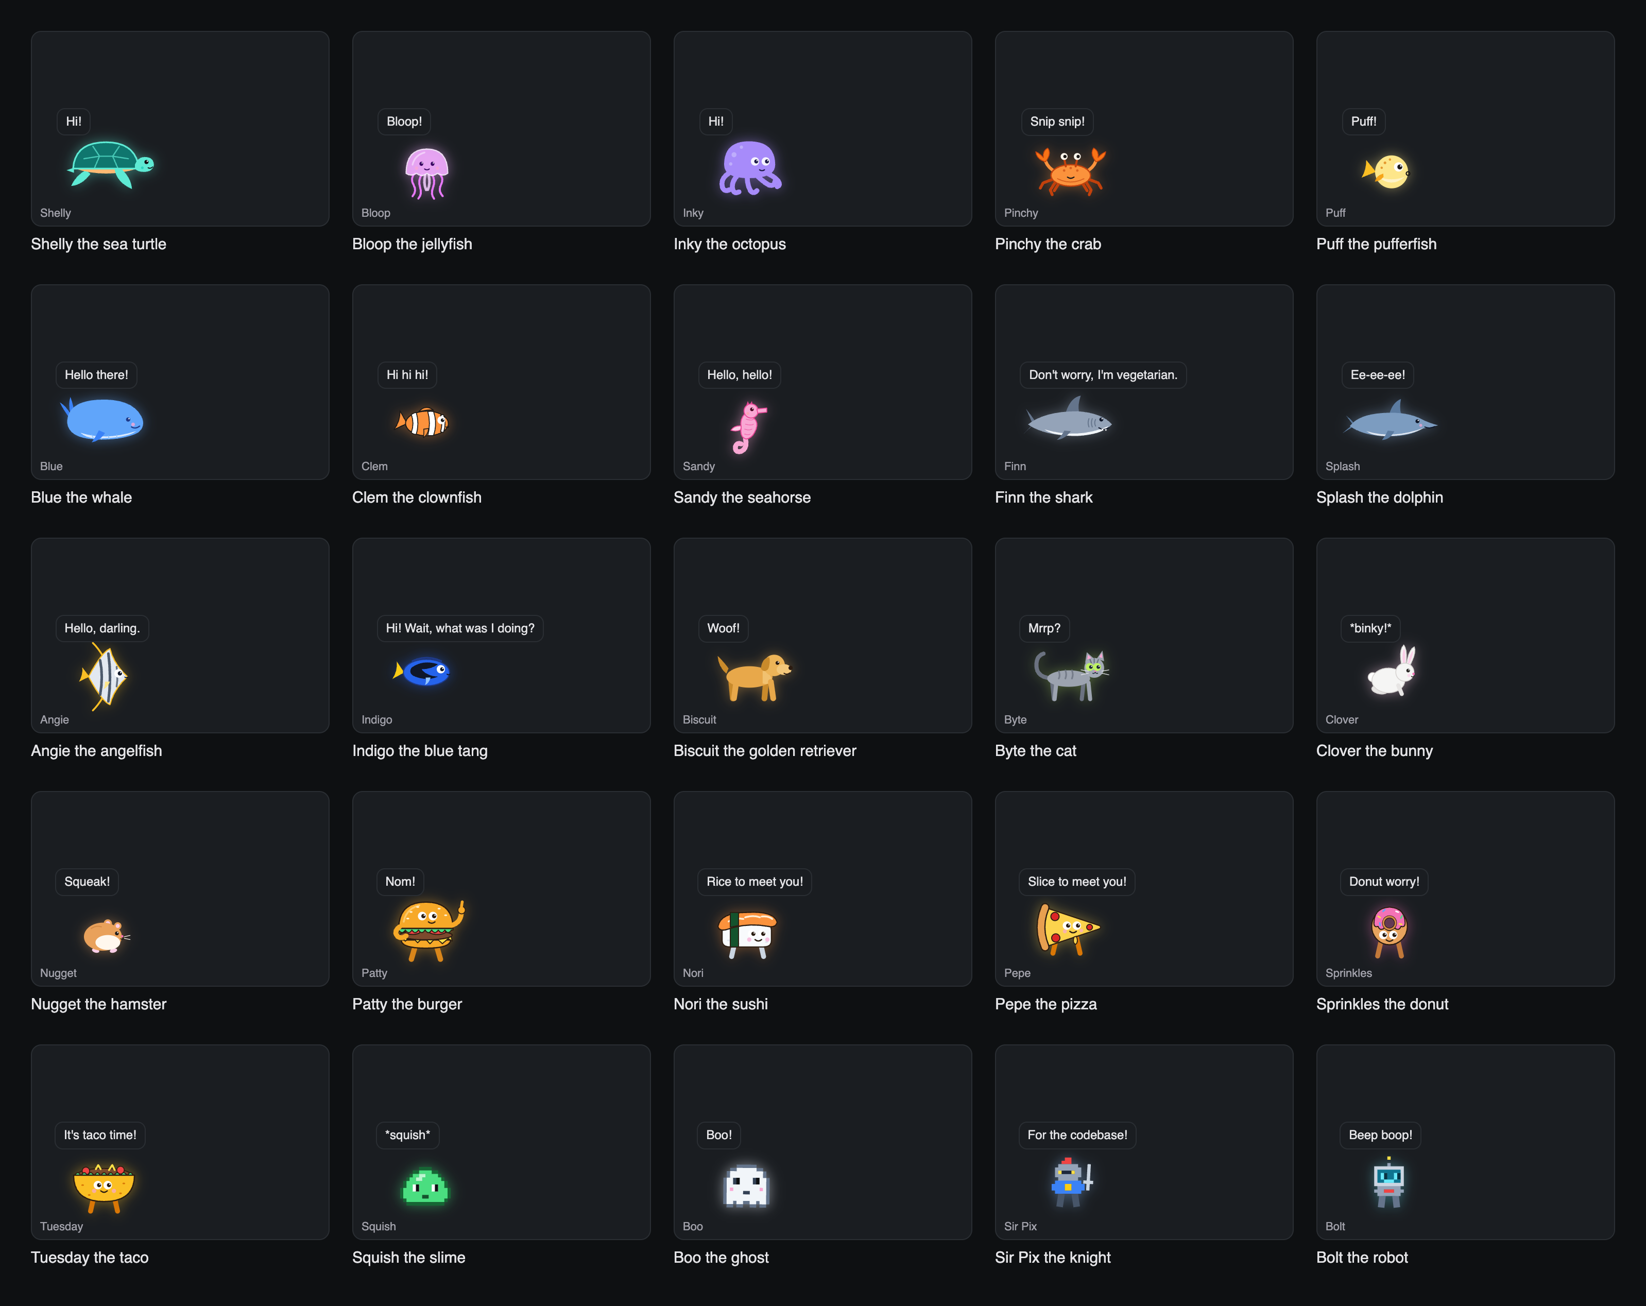
Task: Click the 'It's taco time!' bubble
Action: click(100, 1135)
